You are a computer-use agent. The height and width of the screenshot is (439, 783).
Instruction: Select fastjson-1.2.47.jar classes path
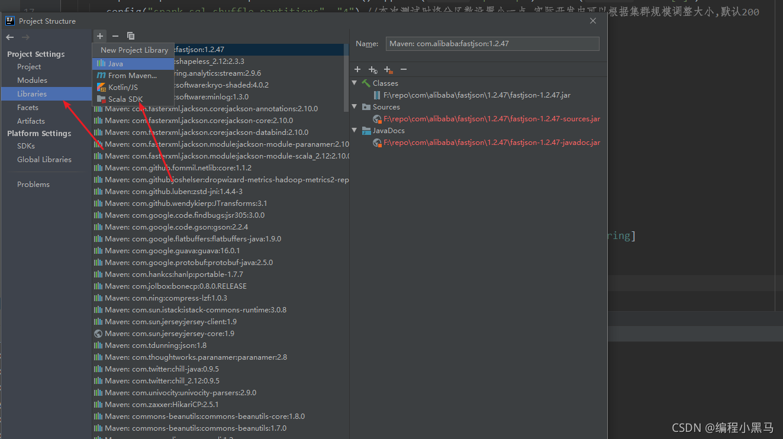pyautogui.click(x=477, y=95)
